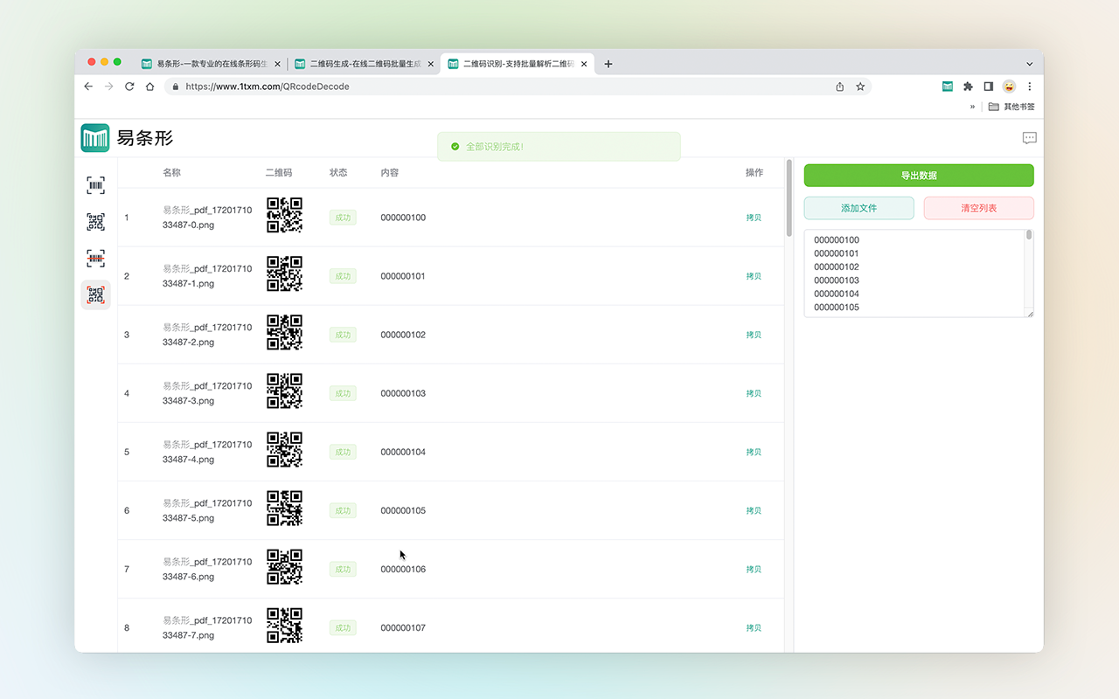This screenshot has height=699, width=1119.
Task: Click the 清空列表 button
Action: pyautogui.click(x=978, y=208)
